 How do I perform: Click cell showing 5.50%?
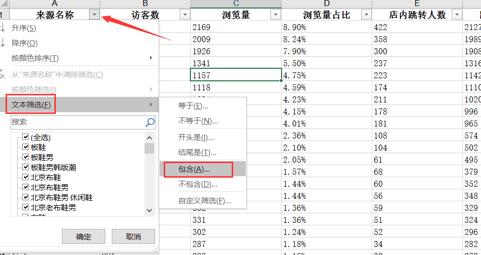point(327,63)
